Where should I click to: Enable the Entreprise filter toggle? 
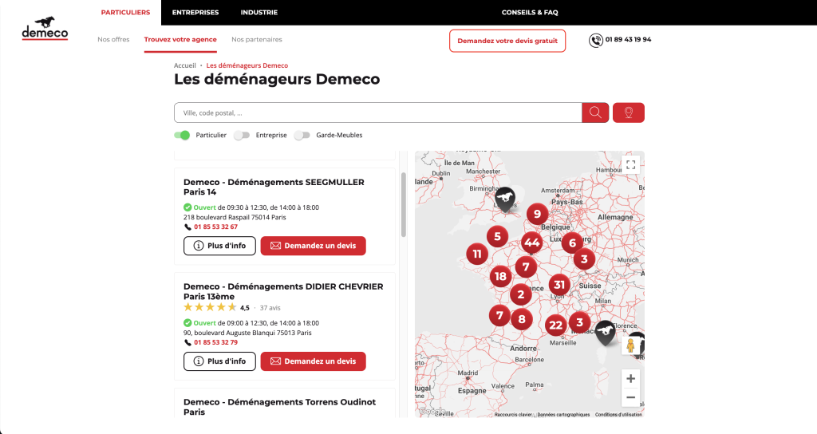point(242,135)
